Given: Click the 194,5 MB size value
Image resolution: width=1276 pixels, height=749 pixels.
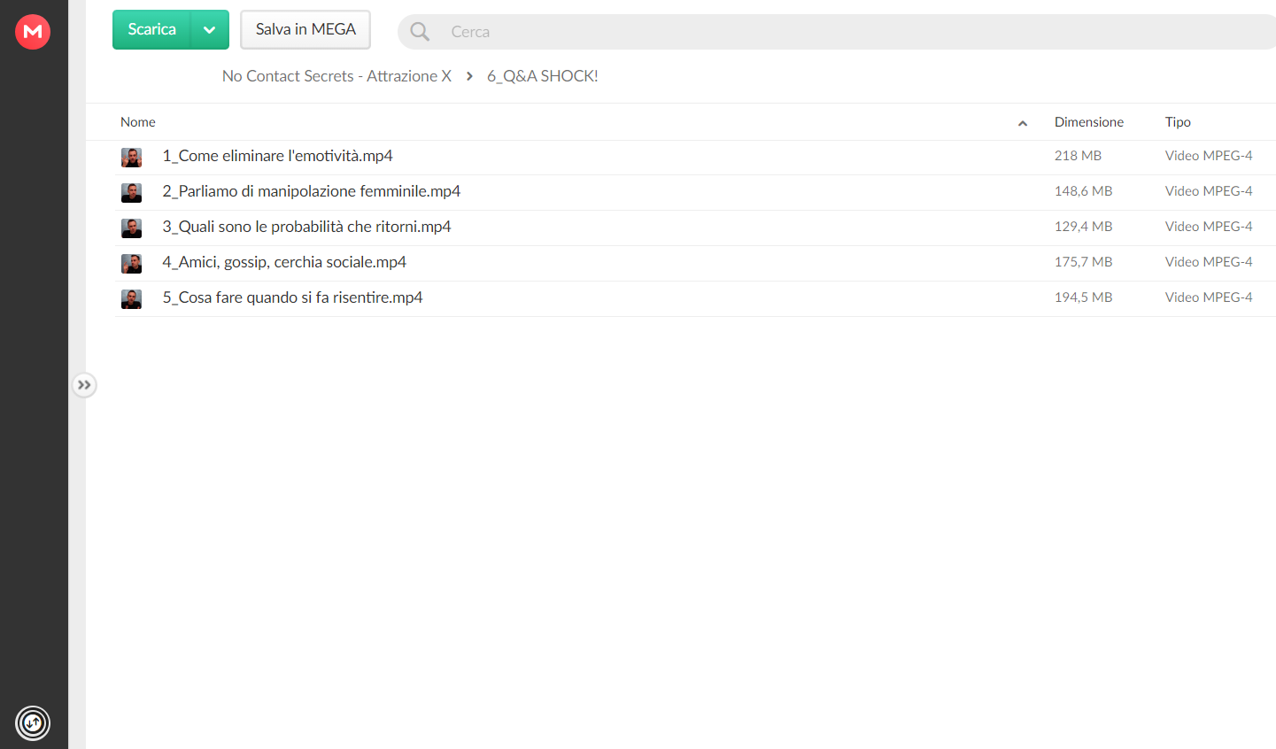Looking at the screenshot, I should 1083,297.
